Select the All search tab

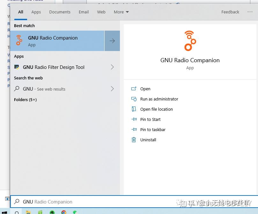pos(20,12)
